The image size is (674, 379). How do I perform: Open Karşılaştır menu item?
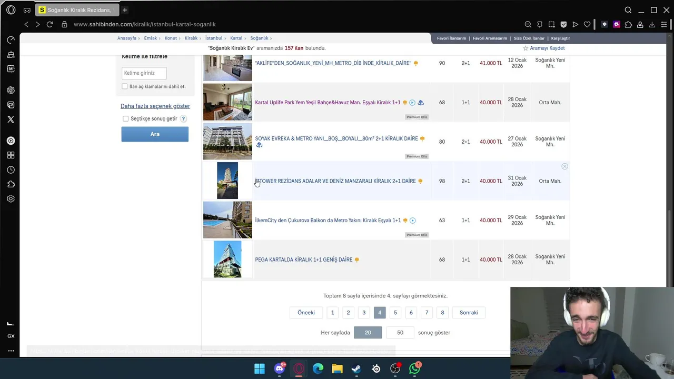pyautogui.click(x=560, y=38)
